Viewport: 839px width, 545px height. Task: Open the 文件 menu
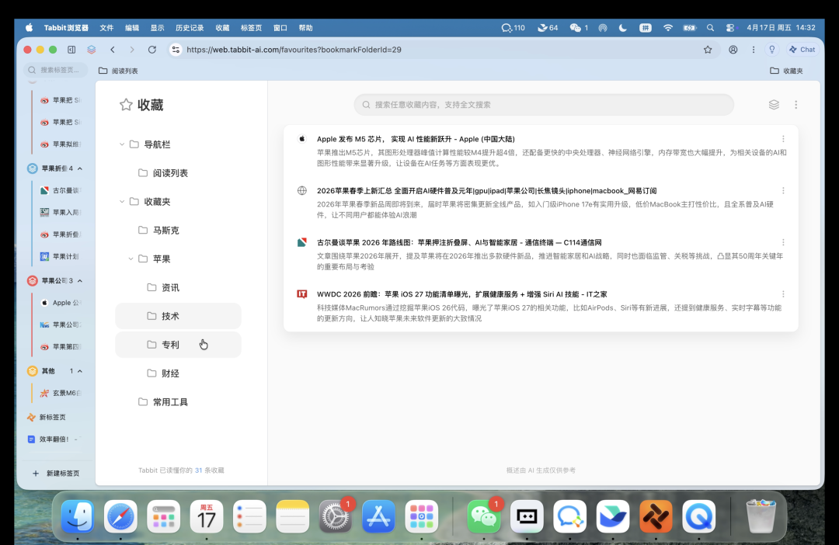106,28
